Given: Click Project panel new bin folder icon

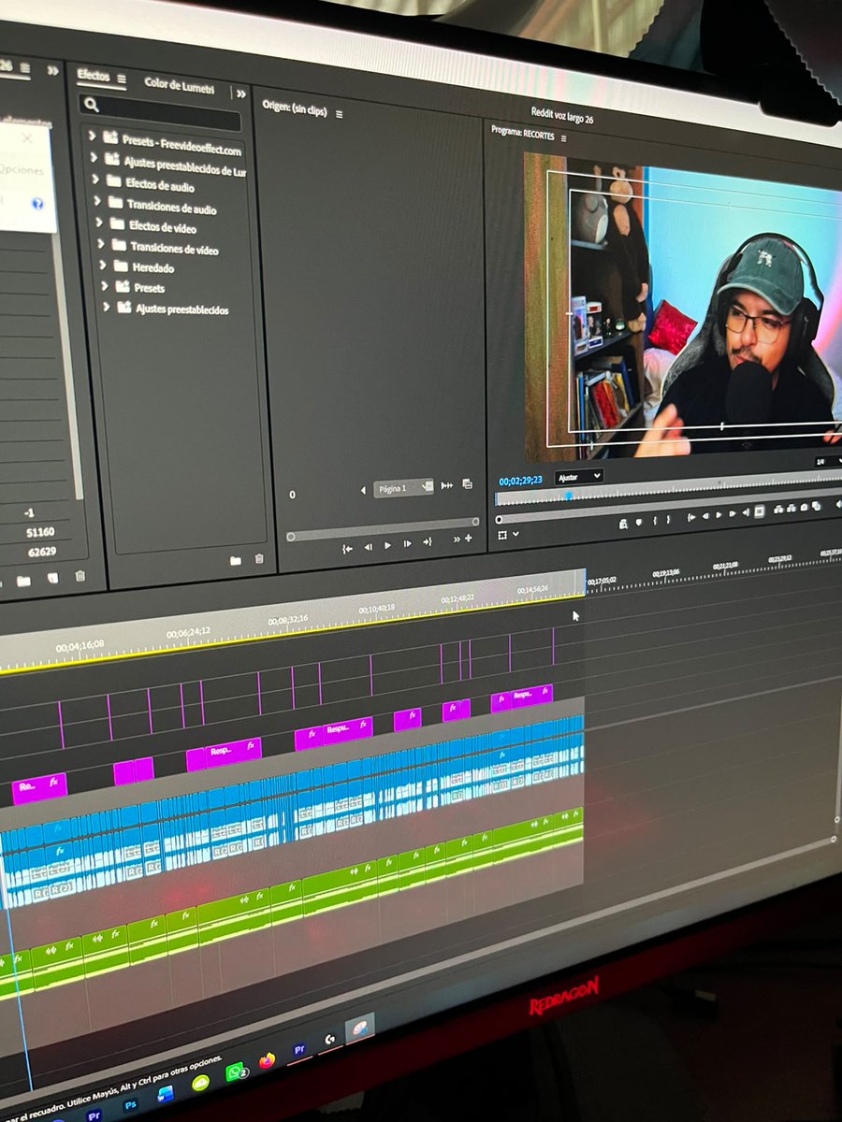Looking at the screenshot, I should pos(23,581).
